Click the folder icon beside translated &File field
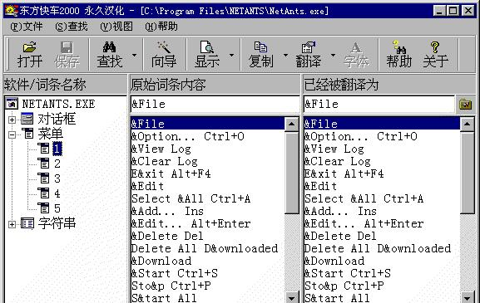This screenshot has height=303, width=480. 465,105
